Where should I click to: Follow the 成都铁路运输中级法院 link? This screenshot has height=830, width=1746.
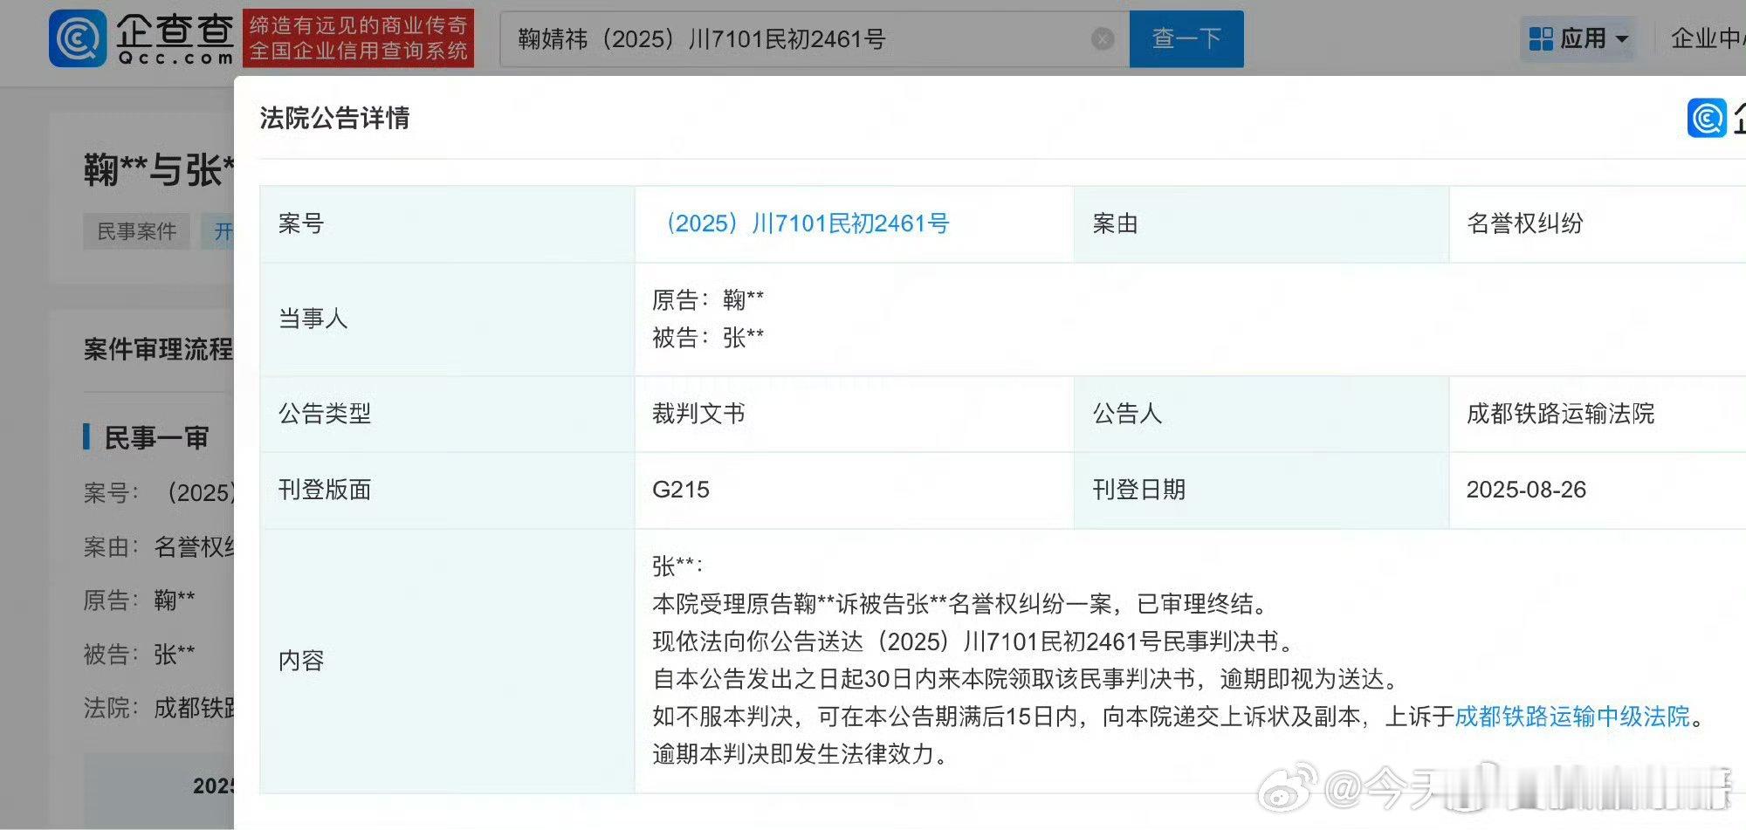pyautogui.click(x=1572, y=717)
